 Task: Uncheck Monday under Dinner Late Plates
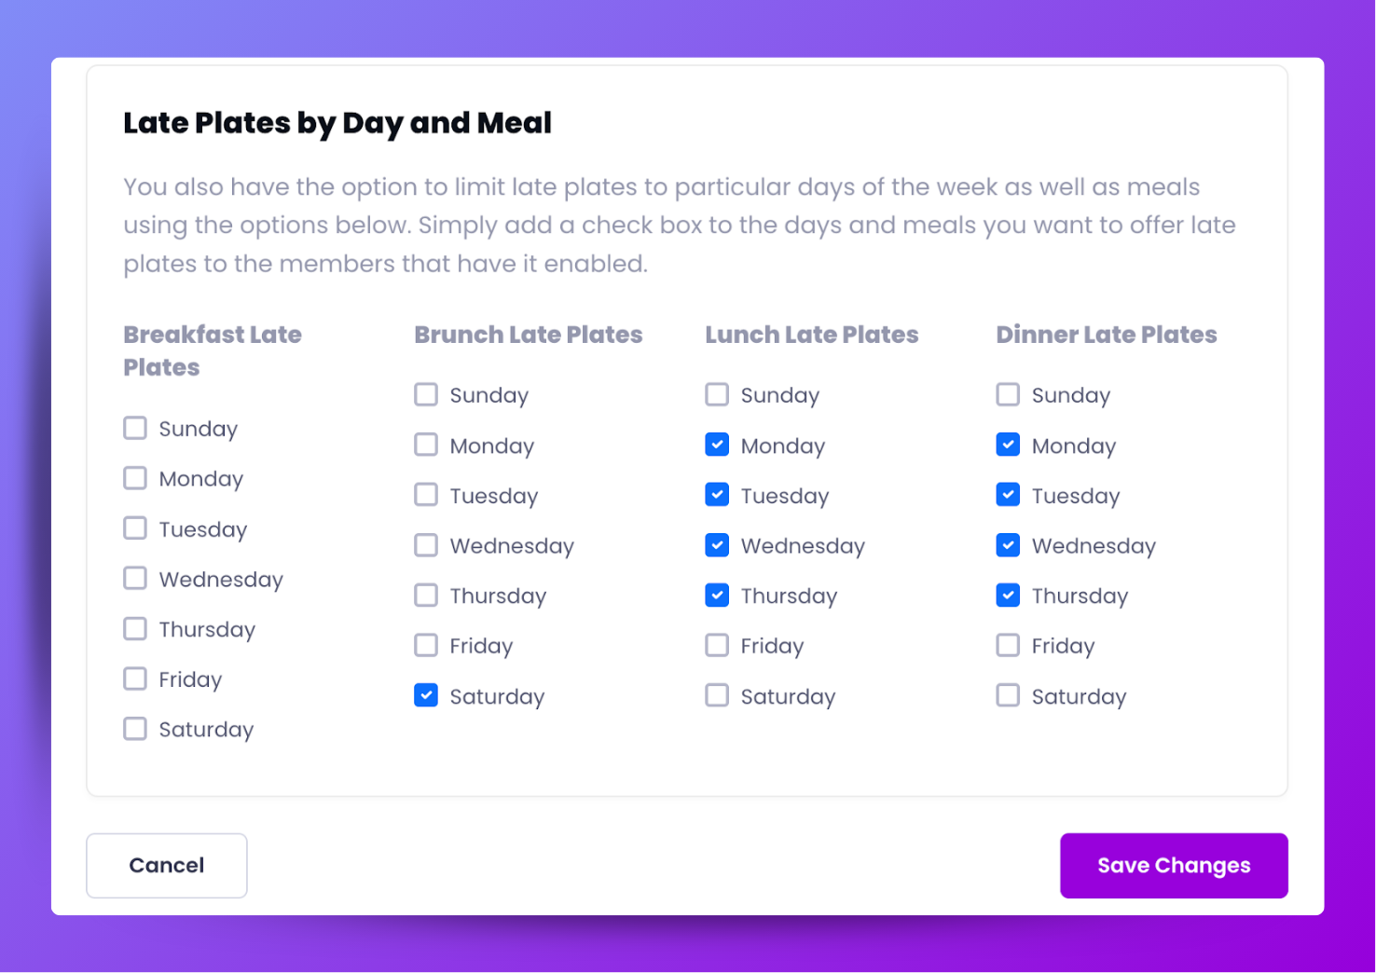click(x=1008, y=445)
